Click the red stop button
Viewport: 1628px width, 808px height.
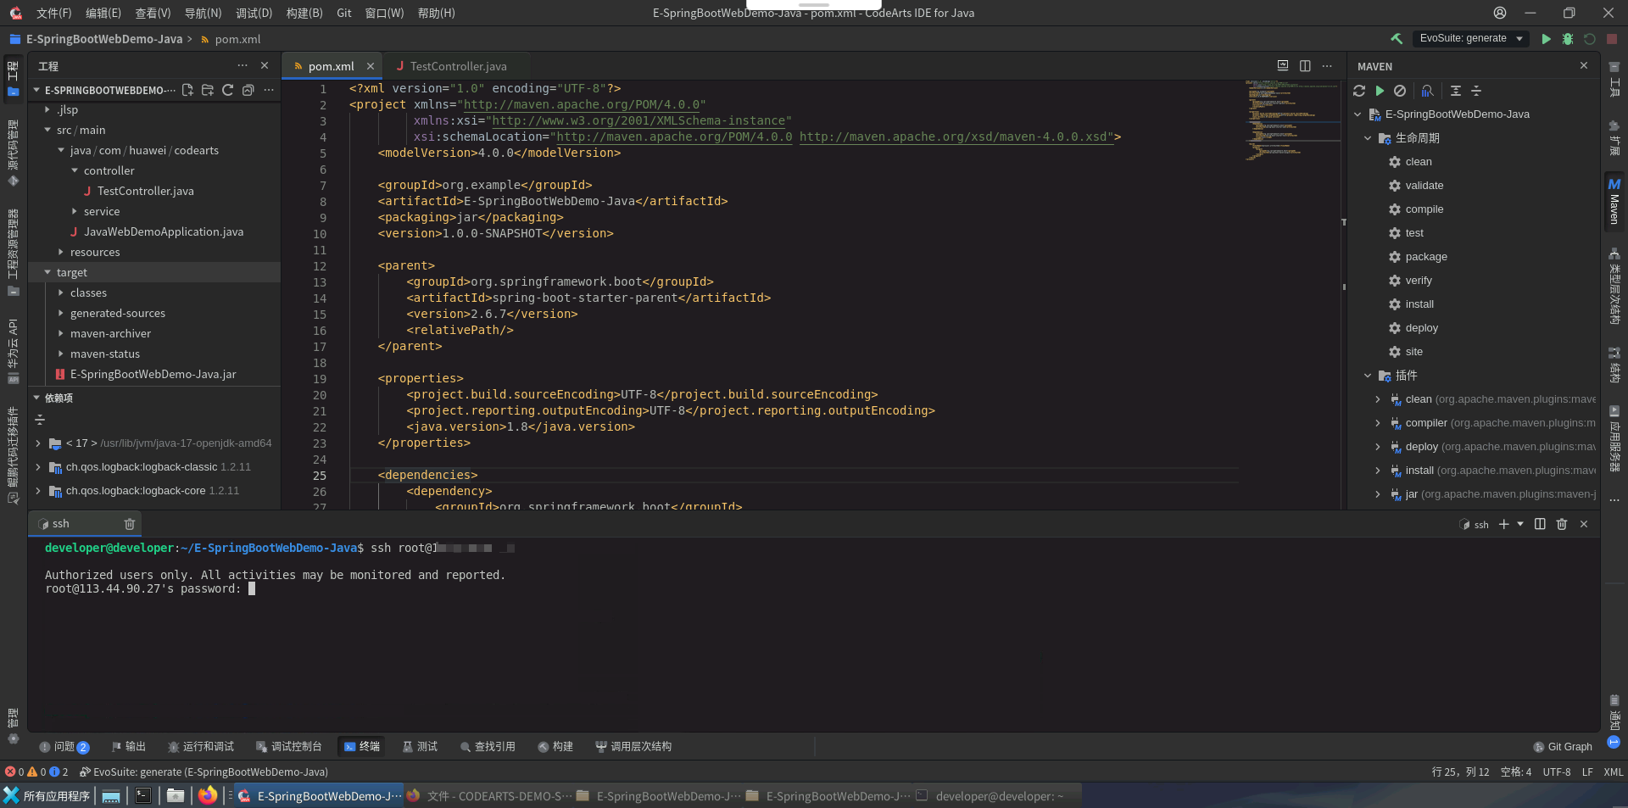click(1612, 39)
